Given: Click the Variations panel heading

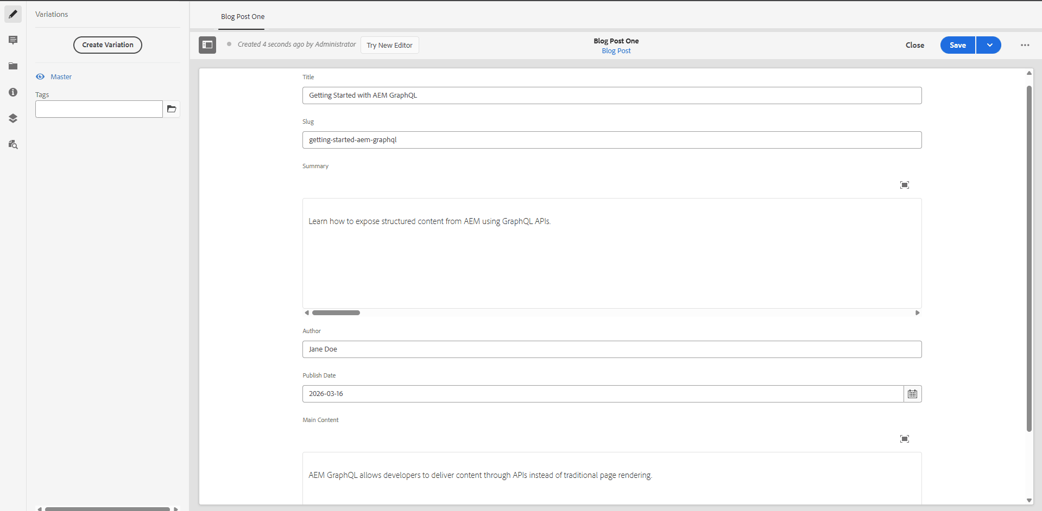Looking at the screenshot, I should tap(52, 14).
